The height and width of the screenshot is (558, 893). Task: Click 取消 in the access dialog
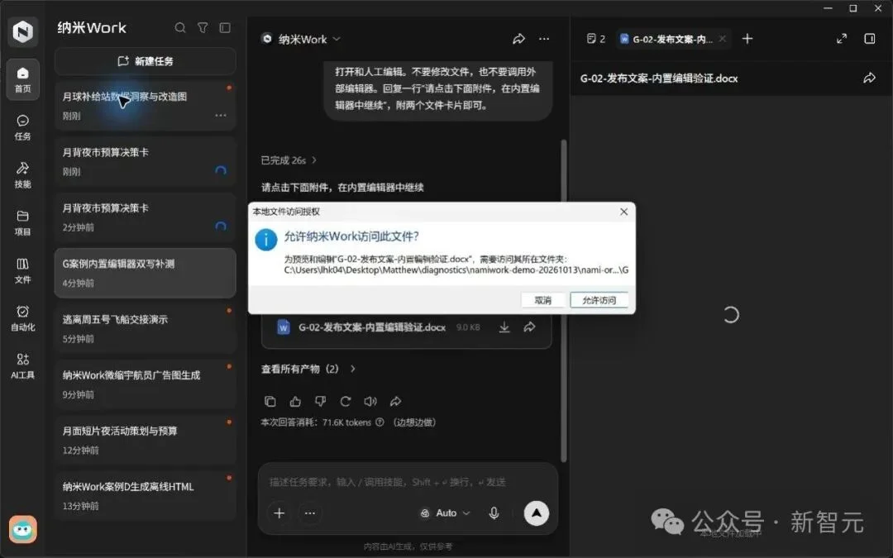click(543, 300)
